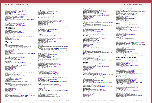152x103 pixels.
Task: Click the 'B3 Air Conditioning - GP' entry
Action: [x=11, y=9]
